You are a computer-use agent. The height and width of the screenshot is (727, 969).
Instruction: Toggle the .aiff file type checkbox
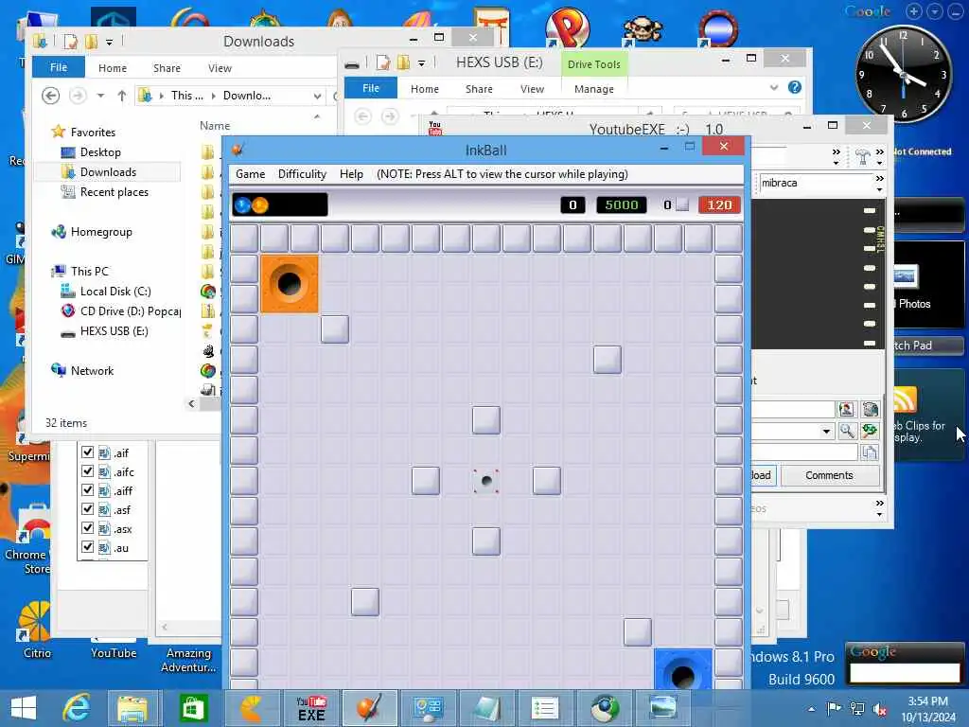[x=87, y=490]
